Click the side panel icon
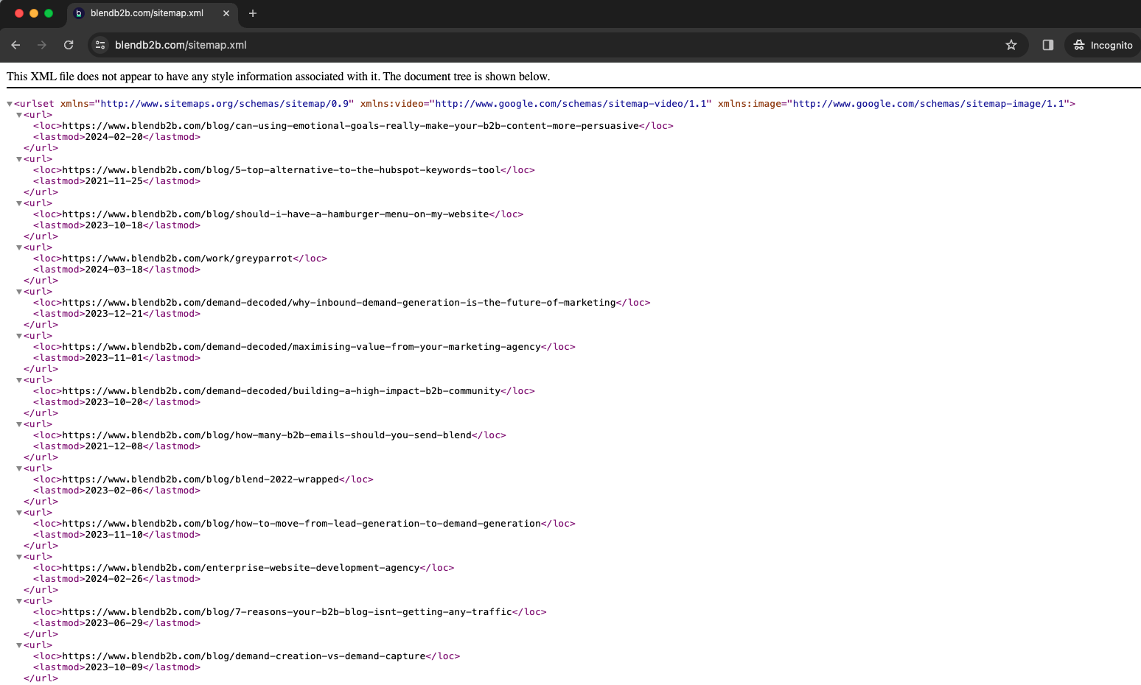This screenshot has width=1141, height=685. (1047, 45)
